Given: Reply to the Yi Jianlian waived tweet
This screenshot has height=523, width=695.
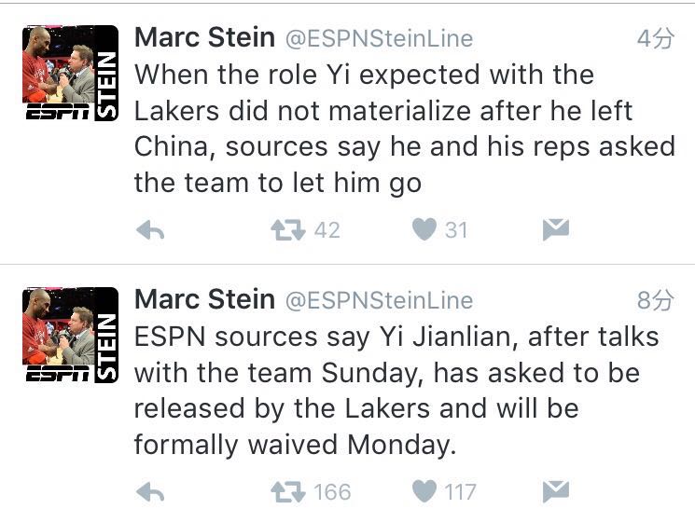Looking at the screenshot, I should 150,491.
